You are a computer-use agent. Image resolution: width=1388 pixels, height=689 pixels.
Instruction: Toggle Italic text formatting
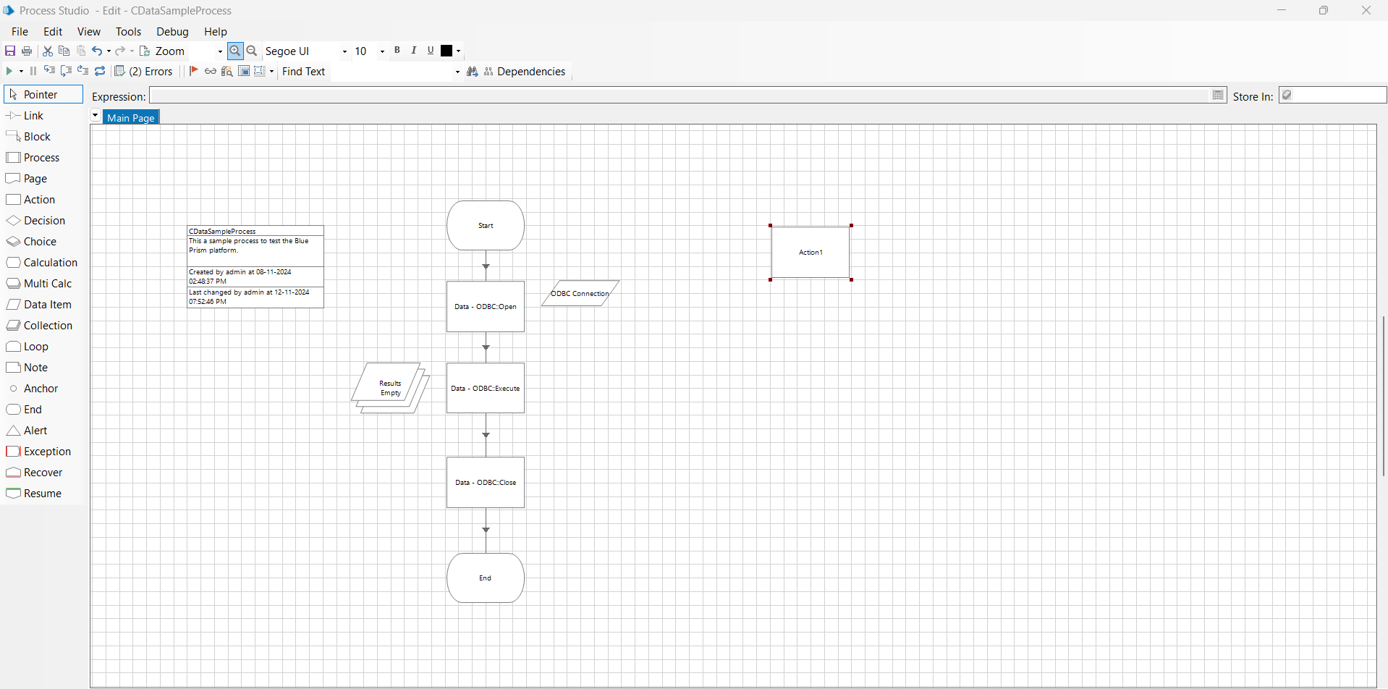[413, 51]
